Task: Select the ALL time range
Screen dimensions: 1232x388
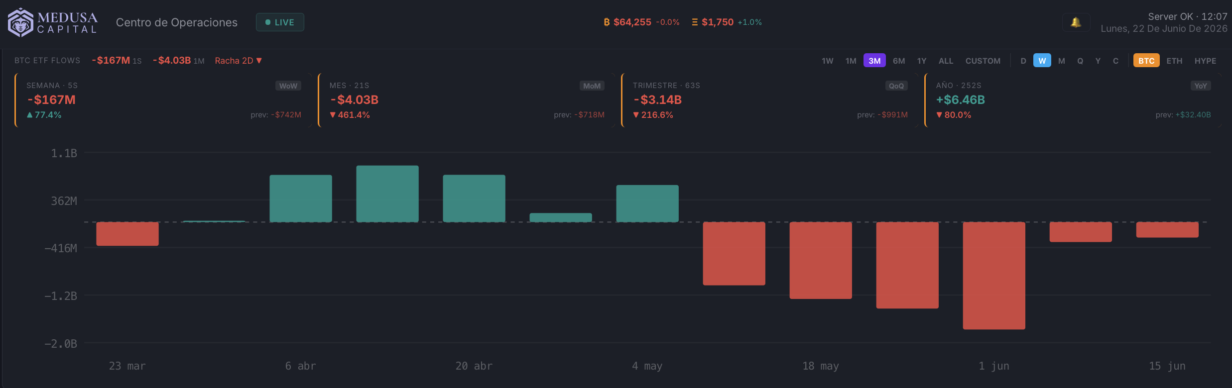Action: click(x=946, y=61)
